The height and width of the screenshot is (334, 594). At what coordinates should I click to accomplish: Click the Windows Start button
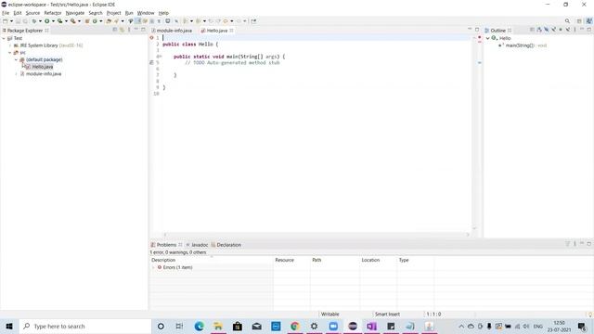pyautogui.click(x=9, y=326)
